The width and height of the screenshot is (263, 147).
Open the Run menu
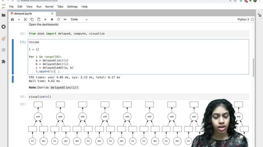(x=39, y=7)
